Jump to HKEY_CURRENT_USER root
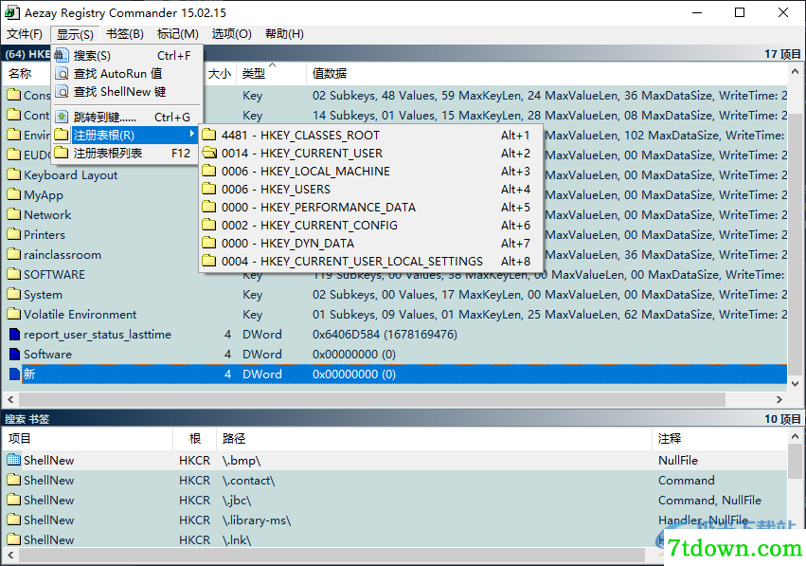806x566 pixels. click(370, 154)
